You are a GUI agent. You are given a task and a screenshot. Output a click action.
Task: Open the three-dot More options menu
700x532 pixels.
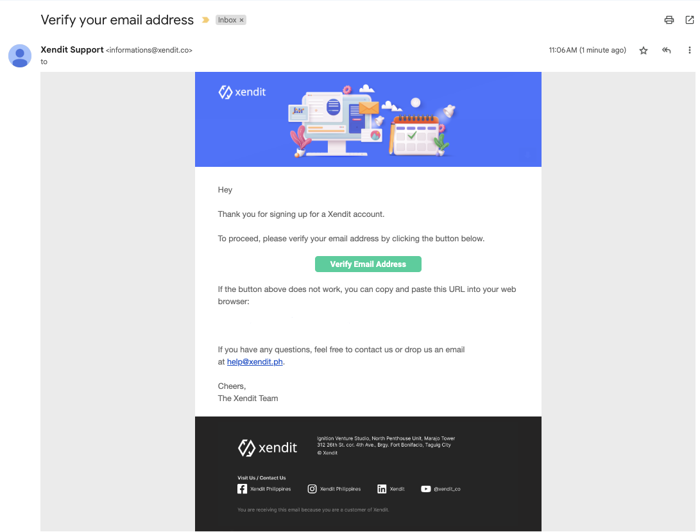pyautogui.click(x=690, y=51)
